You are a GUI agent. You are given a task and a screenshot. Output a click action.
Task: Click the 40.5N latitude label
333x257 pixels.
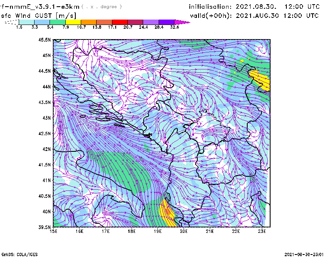click(45, 196)
